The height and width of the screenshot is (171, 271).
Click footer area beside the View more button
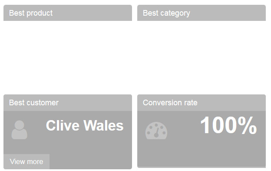pos(91,161)
